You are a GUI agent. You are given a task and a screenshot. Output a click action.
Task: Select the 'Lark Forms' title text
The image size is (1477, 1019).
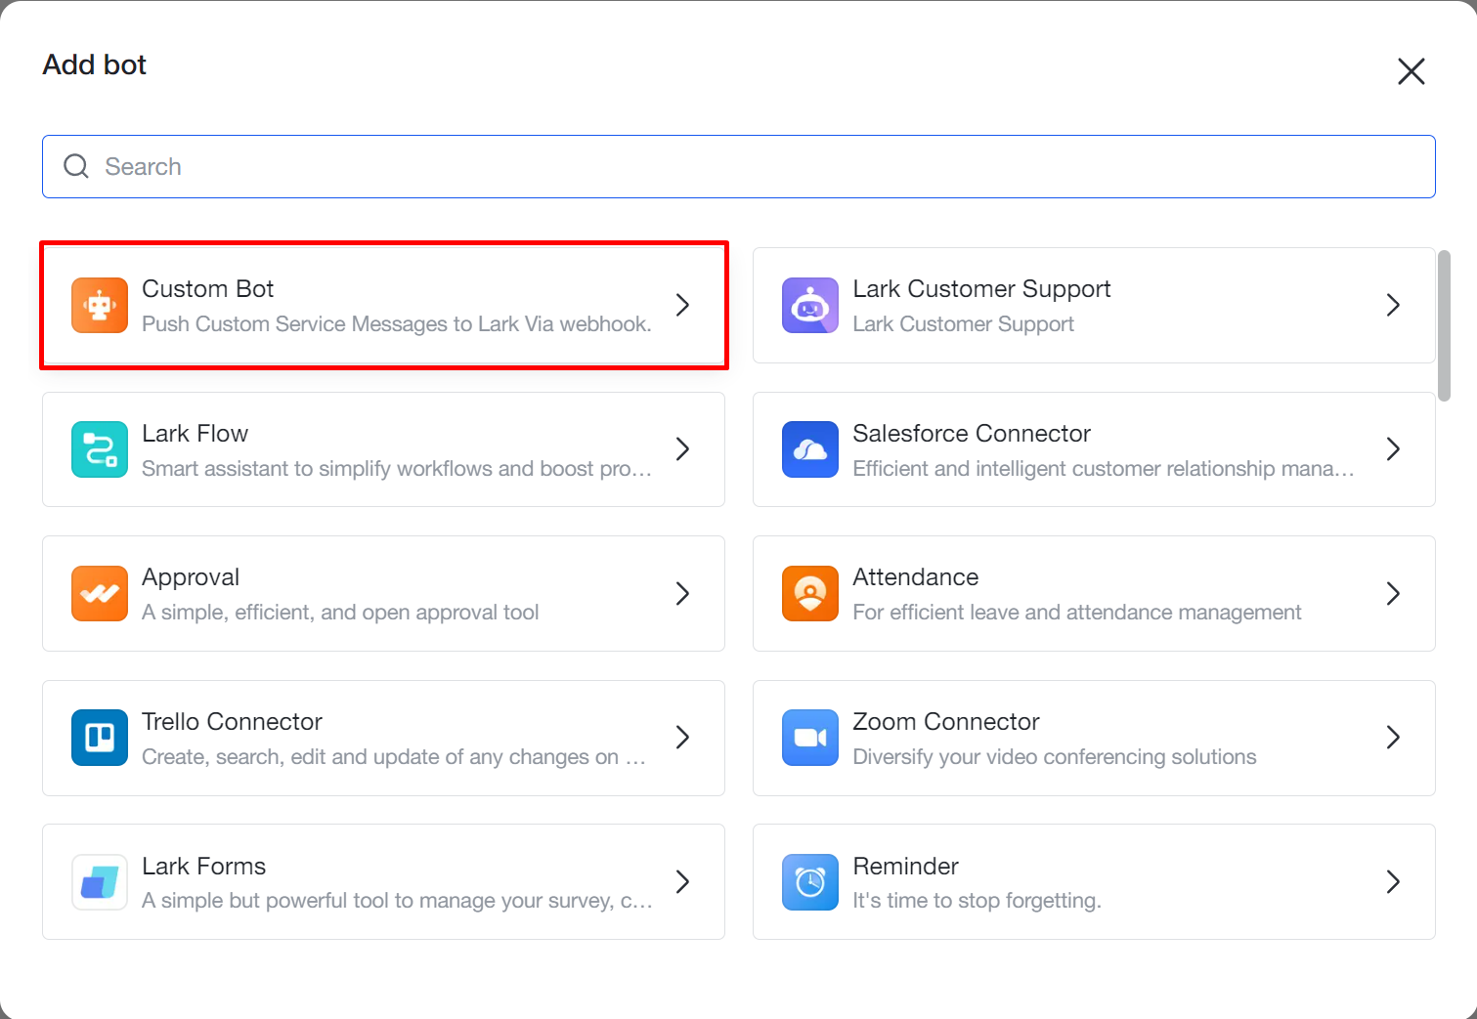coord(203,867)
